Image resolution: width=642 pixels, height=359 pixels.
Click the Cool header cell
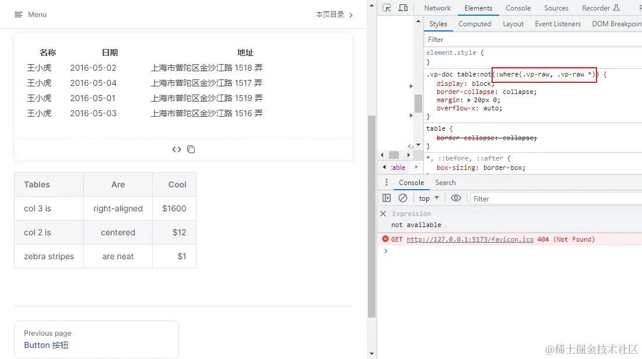pos(174,184)
